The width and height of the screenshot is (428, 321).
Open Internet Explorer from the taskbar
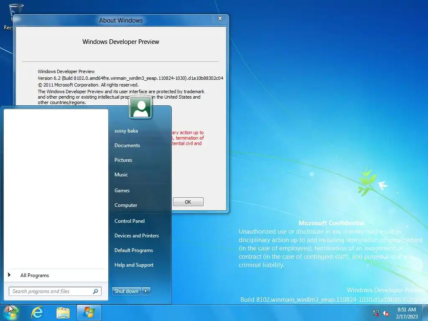point(37,313)
